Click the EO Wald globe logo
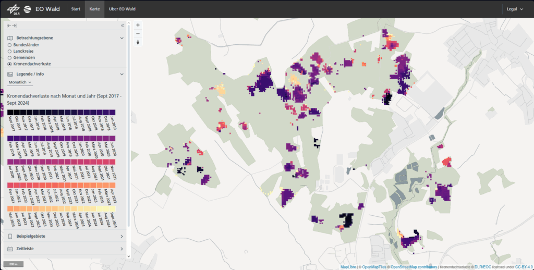The height and width of the screenshot is (270, 534). [27, 9]
